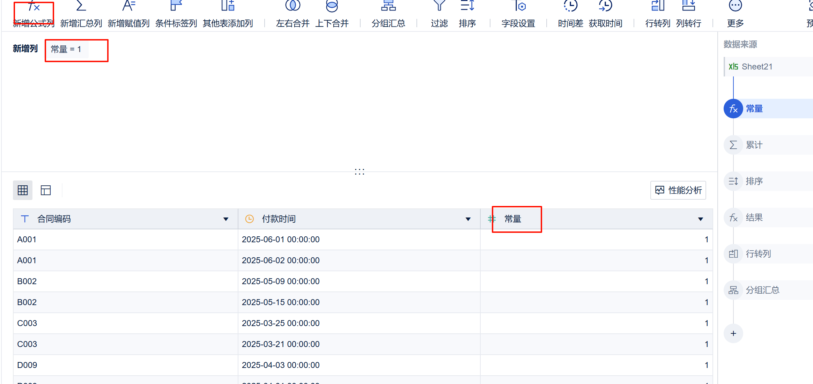Open the 字段设置 tool
The width and height of the screenshot is (813, 384).
tap(518, 14)
